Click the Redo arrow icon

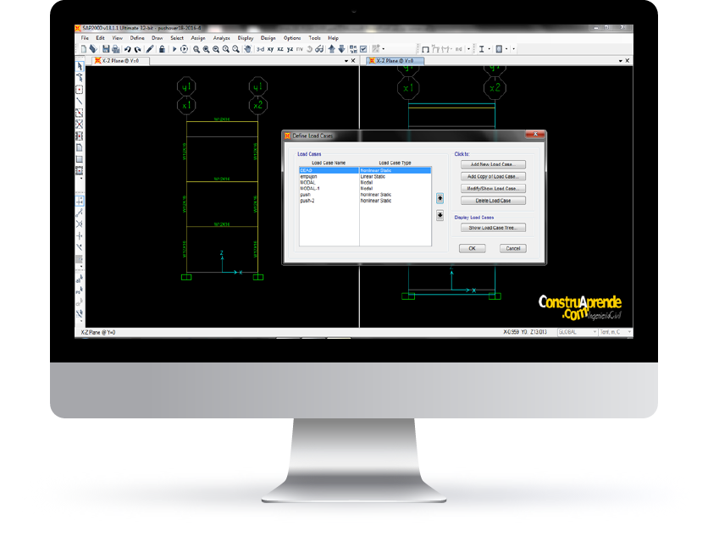tap(138, 49)
